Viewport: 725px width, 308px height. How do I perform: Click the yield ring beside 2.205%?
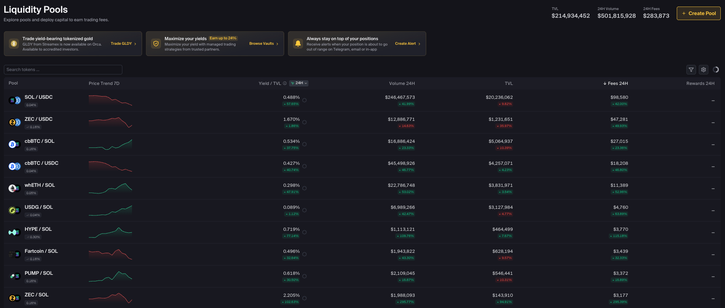click(x=305, y=298)
